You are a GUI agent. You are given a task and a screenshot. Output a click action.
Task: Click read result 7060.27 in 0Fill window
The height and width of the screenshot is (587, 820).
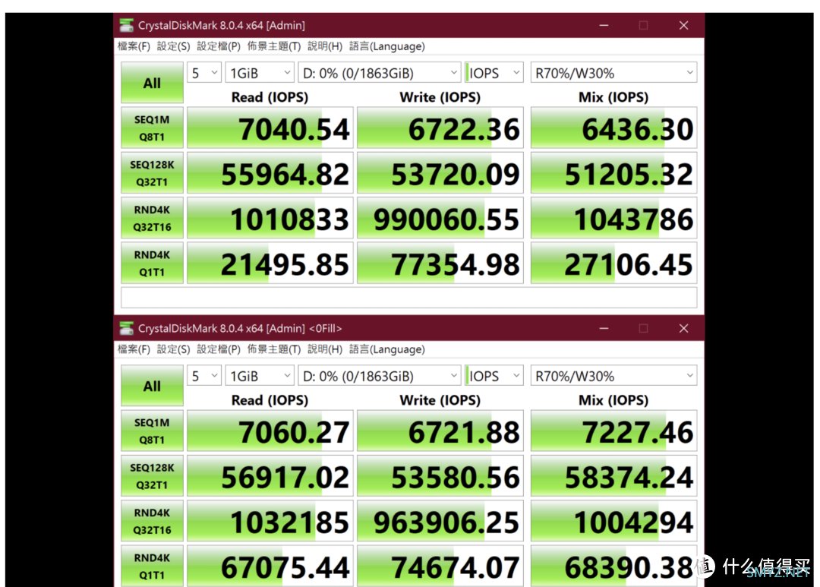tap(270, 431)
